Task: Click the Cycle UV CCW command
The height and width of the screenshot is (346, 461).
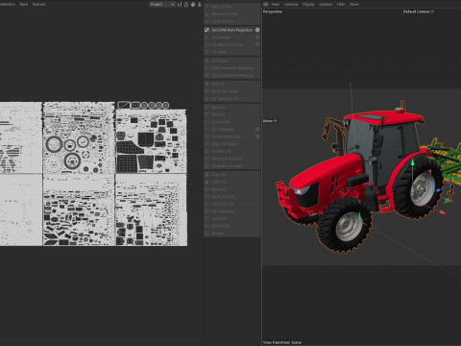Action: (x=231, y=196)
